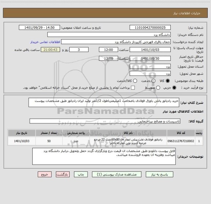Image resolution: width=211 pixels, height=204 pixels.
Task: Click the خروج exit button
Action: (x=45, y=174)
